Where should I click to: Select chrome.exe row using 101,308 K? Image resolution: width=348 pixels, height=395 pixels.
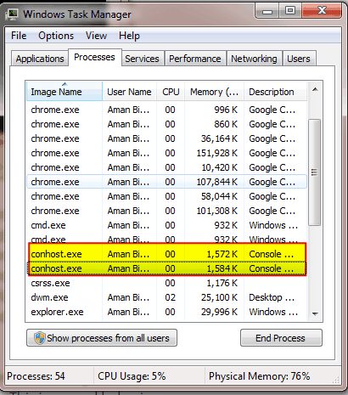[x=166, y=211]
